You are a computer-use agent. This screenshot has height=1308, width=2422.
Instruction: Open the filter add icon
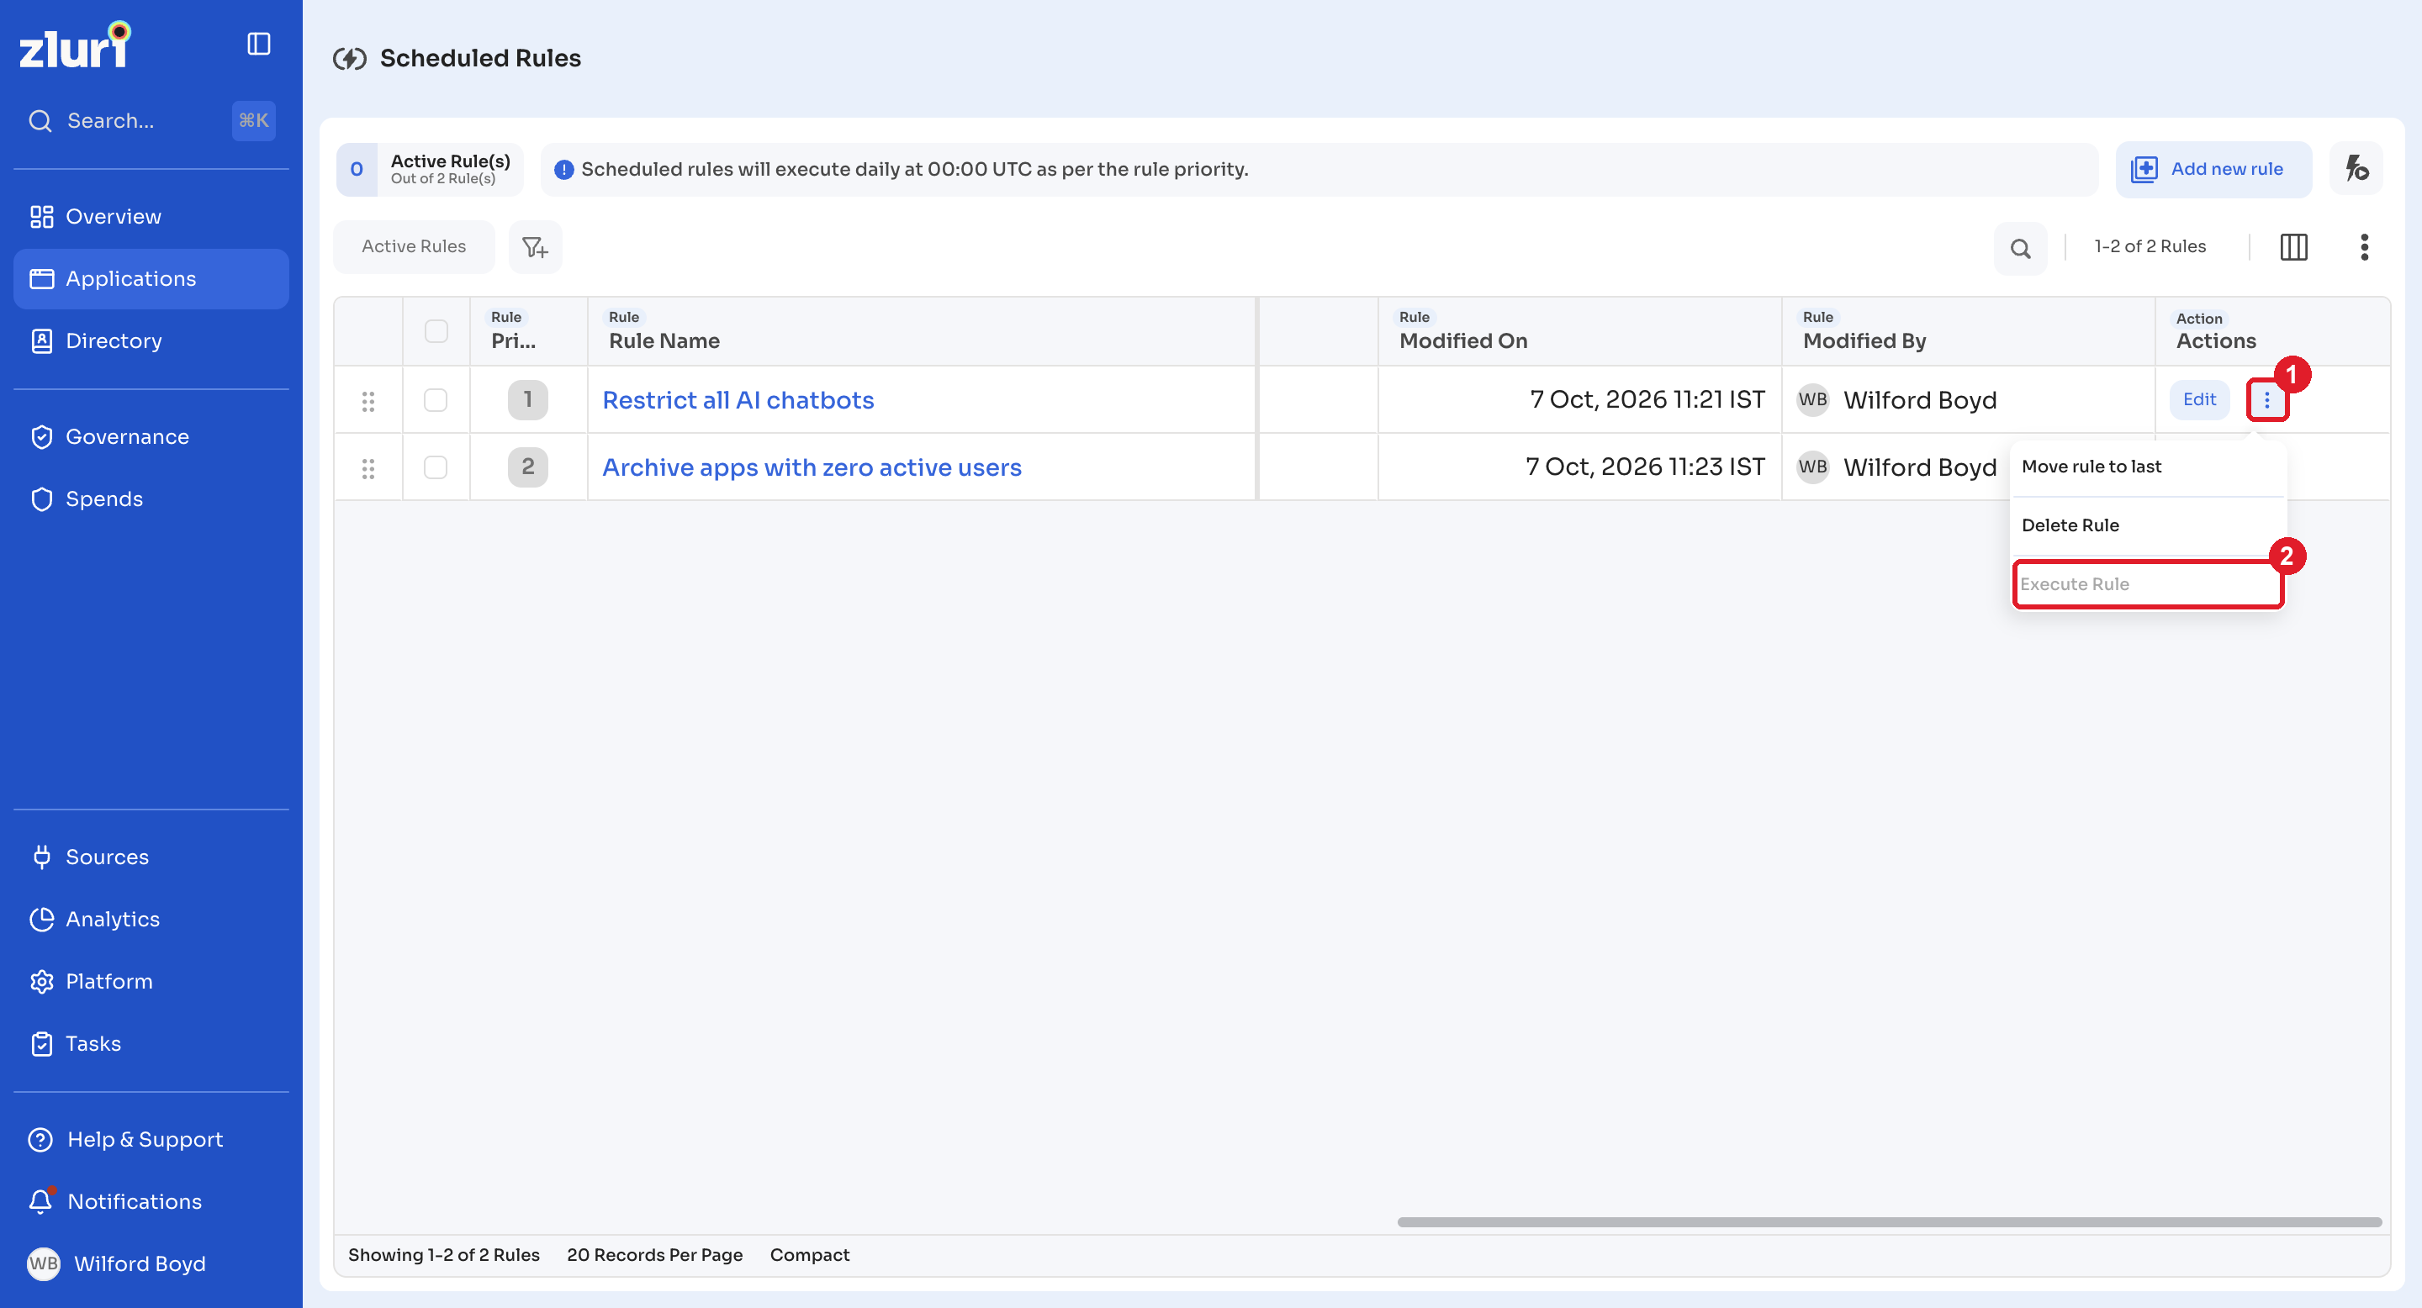click(x=535, y=247)
